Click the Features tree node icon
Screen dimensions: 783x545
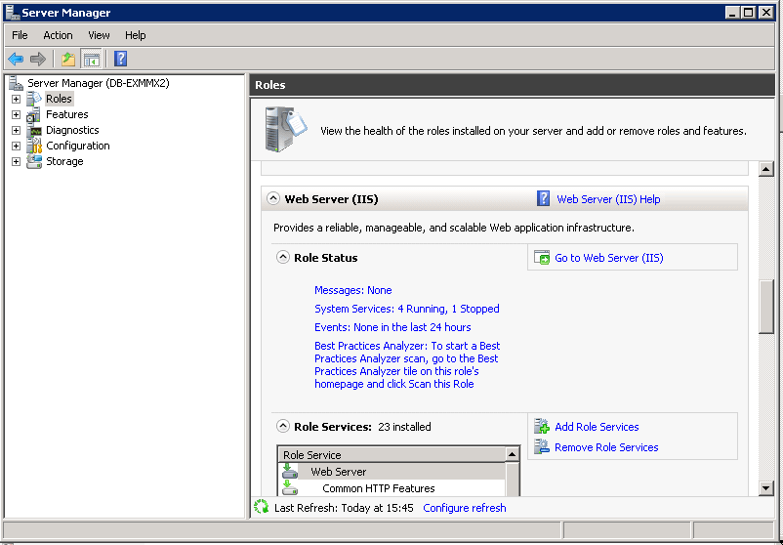[34, 114]
